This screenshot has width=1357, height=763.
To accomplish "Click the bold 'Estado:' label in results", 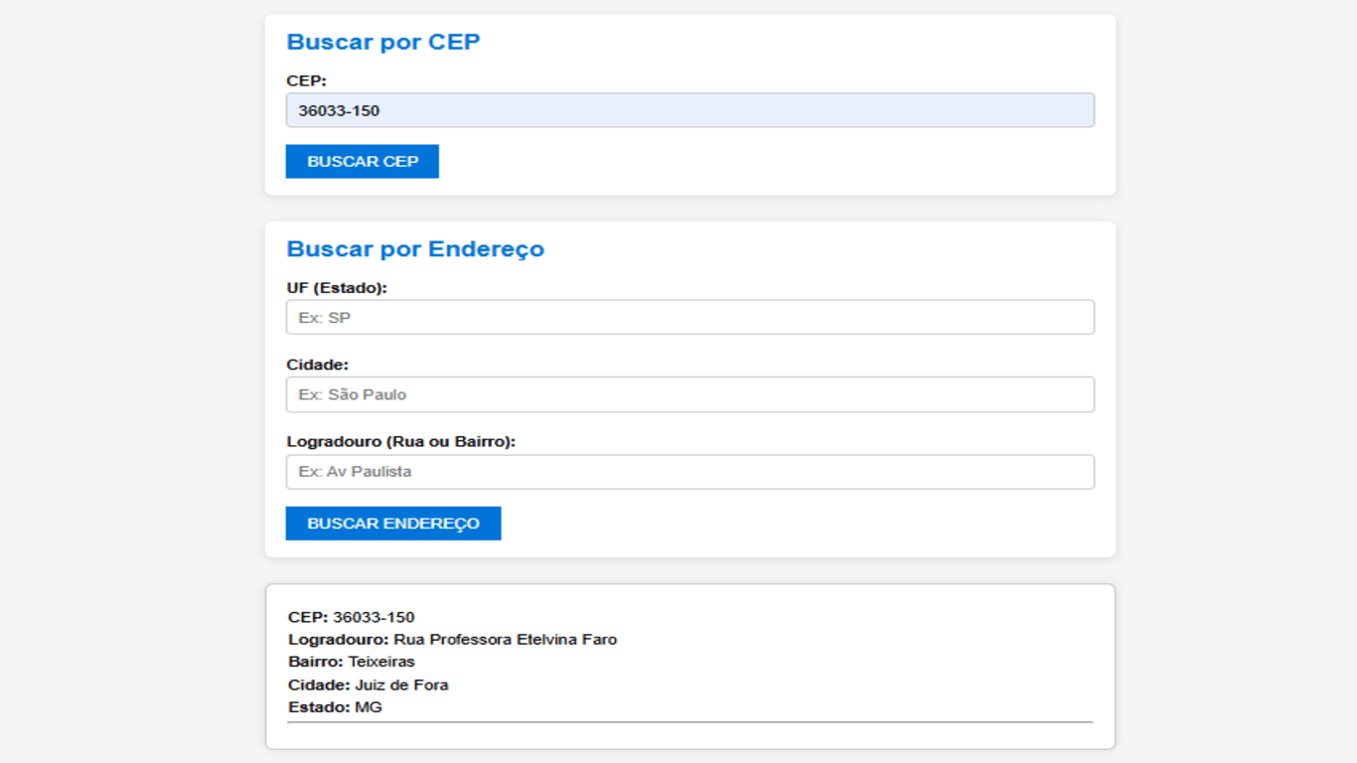I will (x=319, y=707).
